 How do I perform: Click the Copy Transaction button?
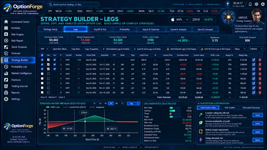pos(92,49)
